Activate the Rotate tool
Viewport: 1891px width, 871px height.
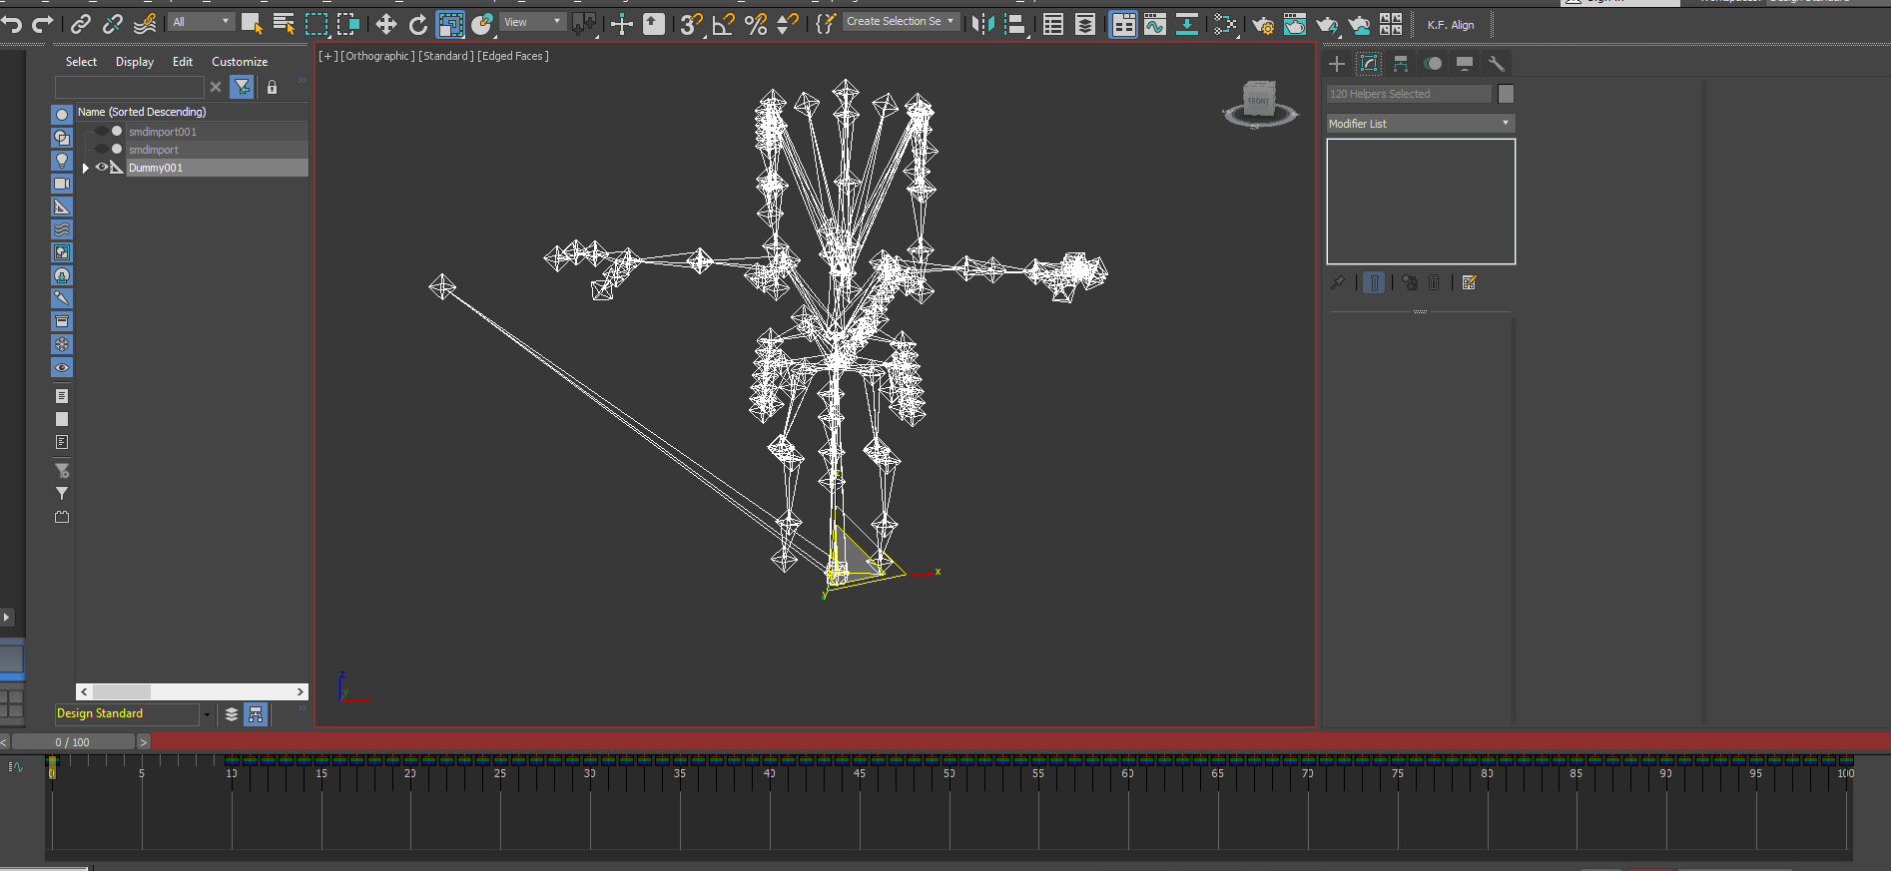pos(418,24)
